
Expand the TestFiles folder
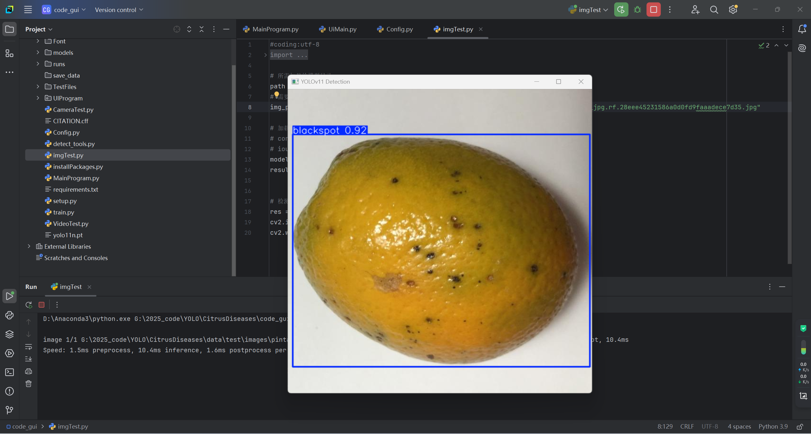tap(38, 86)
